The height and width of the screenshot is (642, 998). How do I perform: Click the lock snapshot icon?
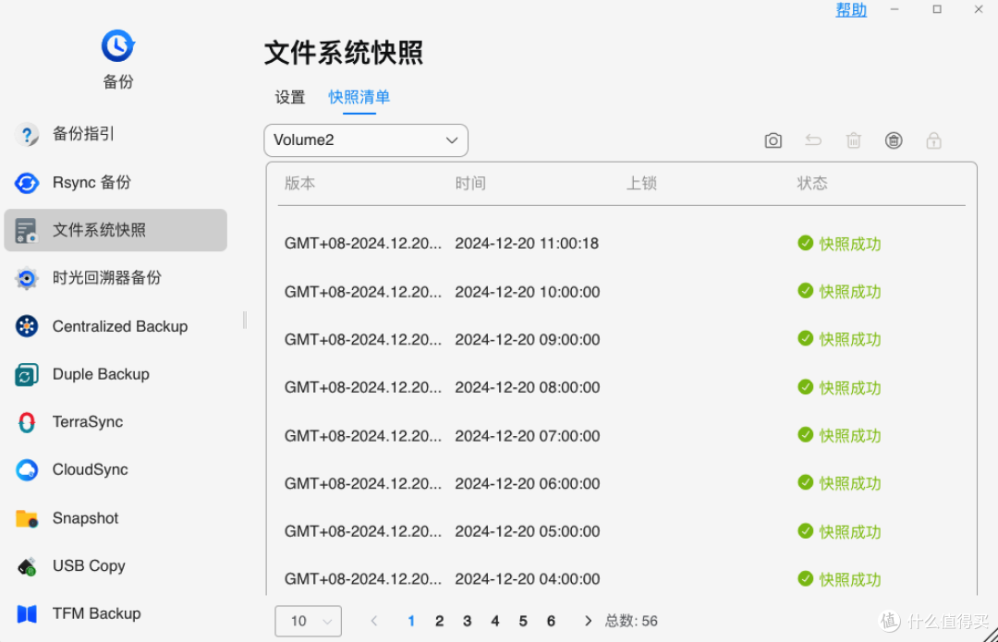tap(933, 140)
